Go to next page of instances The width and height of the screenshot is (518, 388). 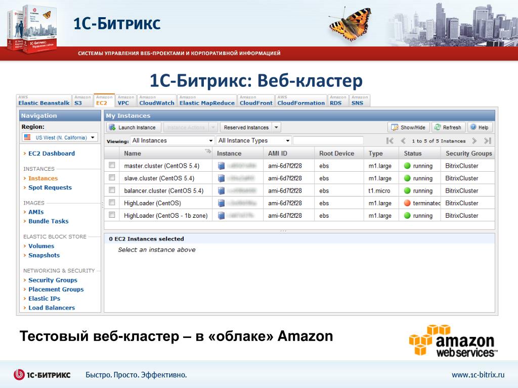point(474,141)
